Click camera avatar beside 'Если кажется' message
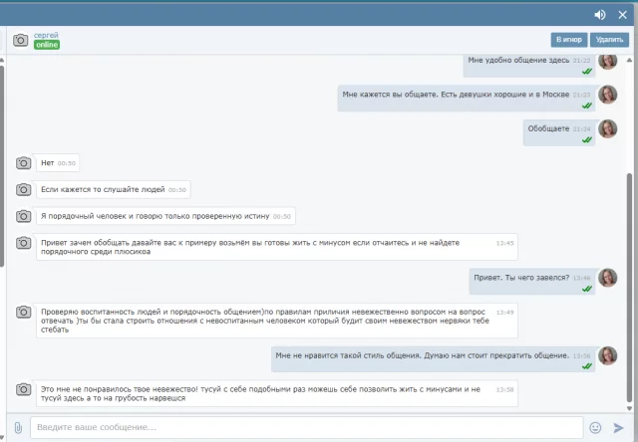The width and height of the screenshot is (638, 442). pyautogui.click(x=23, y=189)
